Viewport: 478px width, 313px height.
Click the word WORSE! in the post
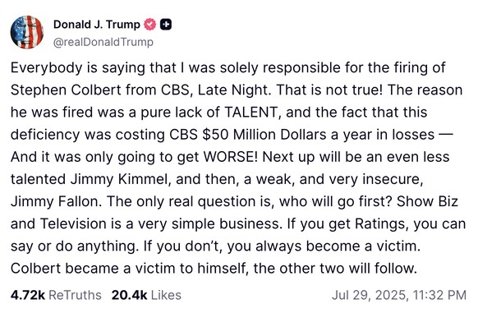[231, 157]
